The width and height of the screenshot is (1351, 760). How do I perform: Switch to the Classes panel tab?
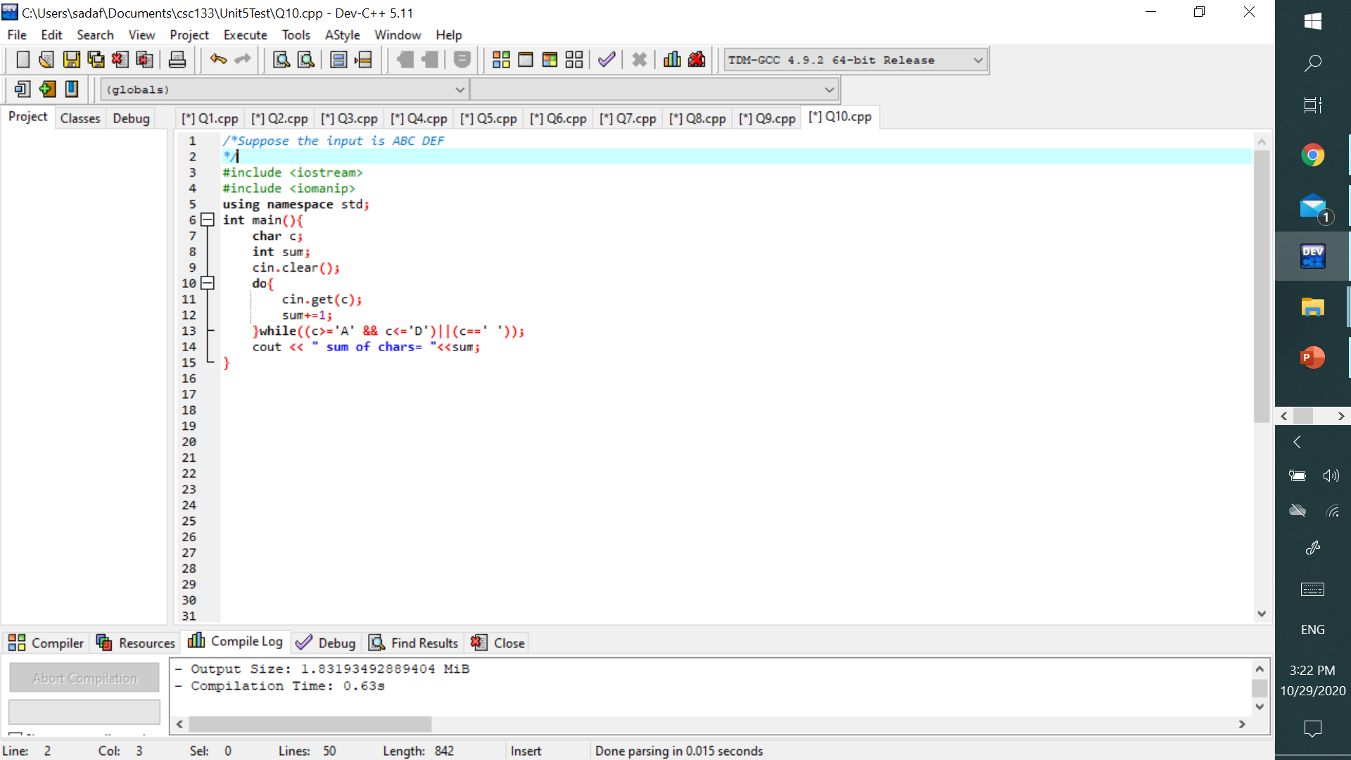pyautogui.click(x=80, y=118)
